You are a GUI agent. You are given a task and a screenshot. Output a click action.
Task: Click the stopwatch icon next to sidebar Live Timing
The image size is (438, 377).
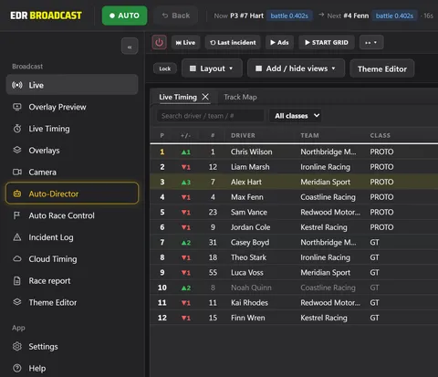tap(17, 129)
